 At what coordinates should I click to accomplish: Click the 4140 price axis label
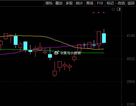[x=131, y=36]
